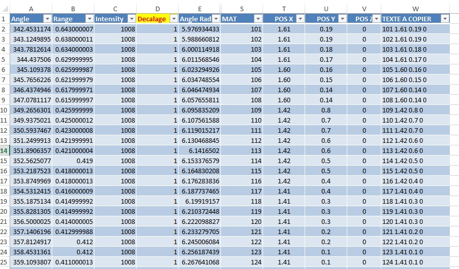This screenshot has width=459, height=269.
Task: Open the TEXTE A COPIER filter dropdown
Action: tap(445, 19)
